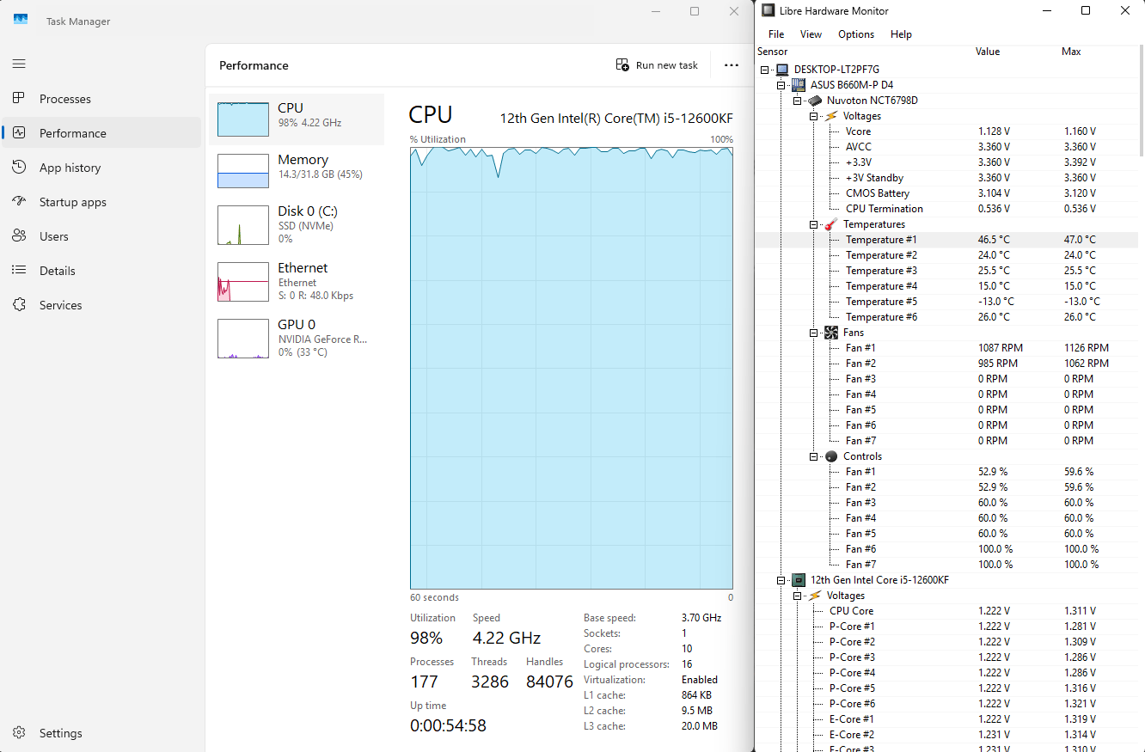
Task: Select the chip icon beside Nuvoton NCT6798D
Action: click(815, 101)
